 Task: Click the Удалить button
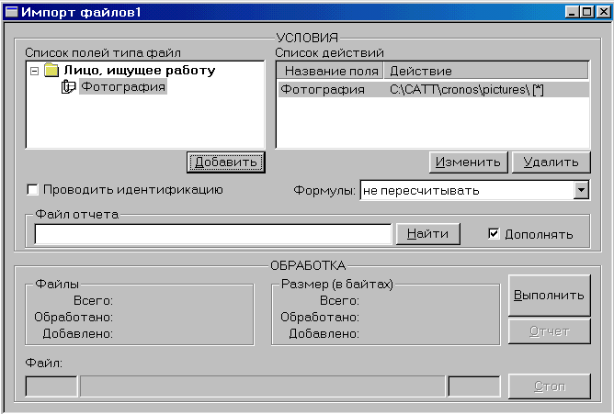[x=551, y=162]
